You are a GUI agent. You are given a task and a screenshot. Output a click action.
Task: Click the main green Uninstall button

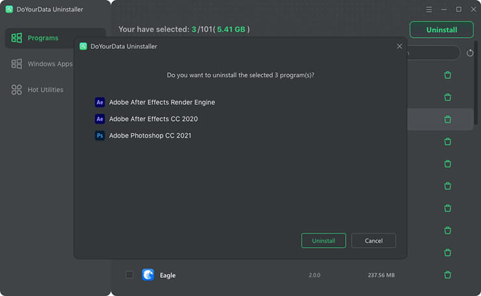click(441, 30)
